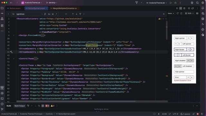Click the Controls breadcrumb
This screenshot has height=116, width=206.
(x=49, y=114)
